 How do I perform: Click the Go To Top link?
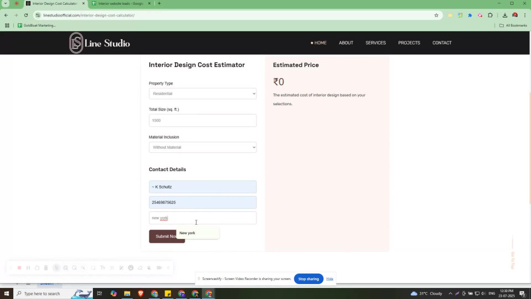(x=513, y=260)
